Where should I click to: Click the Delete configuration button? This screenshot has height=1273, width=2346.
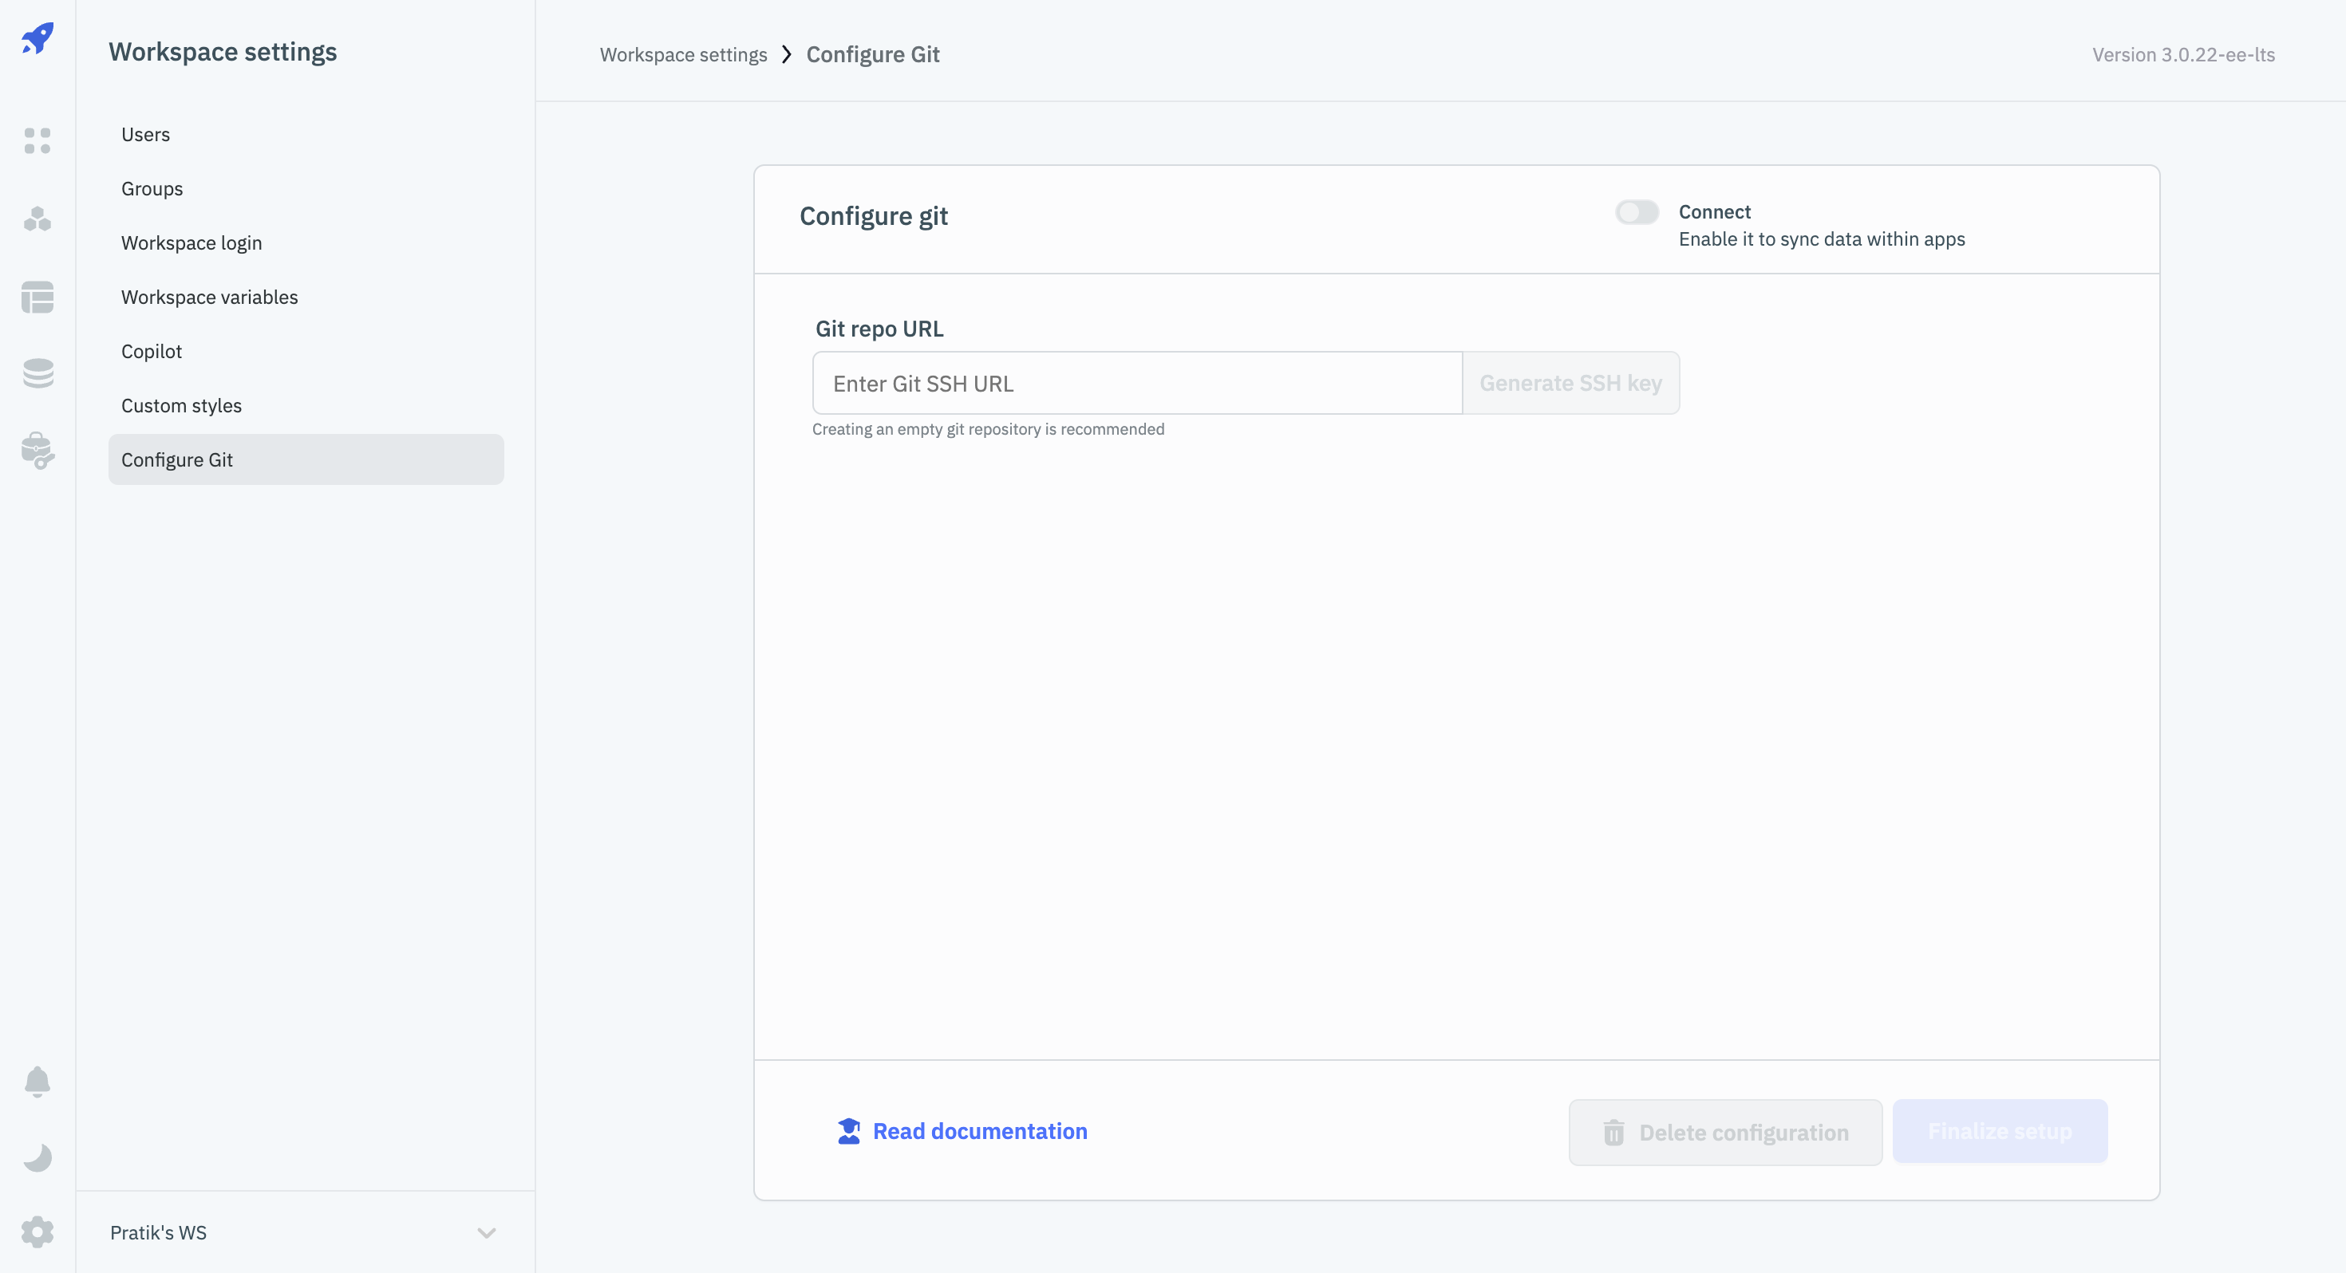[1727, 1130]
